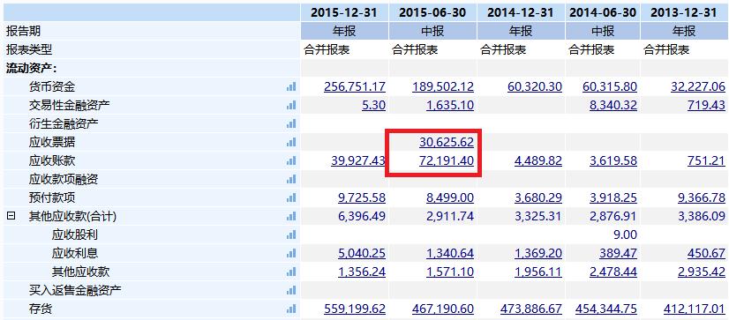Select 其他应收款(合计) value 2,911.74
Image resolution: width=729 pixels, height=320 pixels.
pos(450,217)
